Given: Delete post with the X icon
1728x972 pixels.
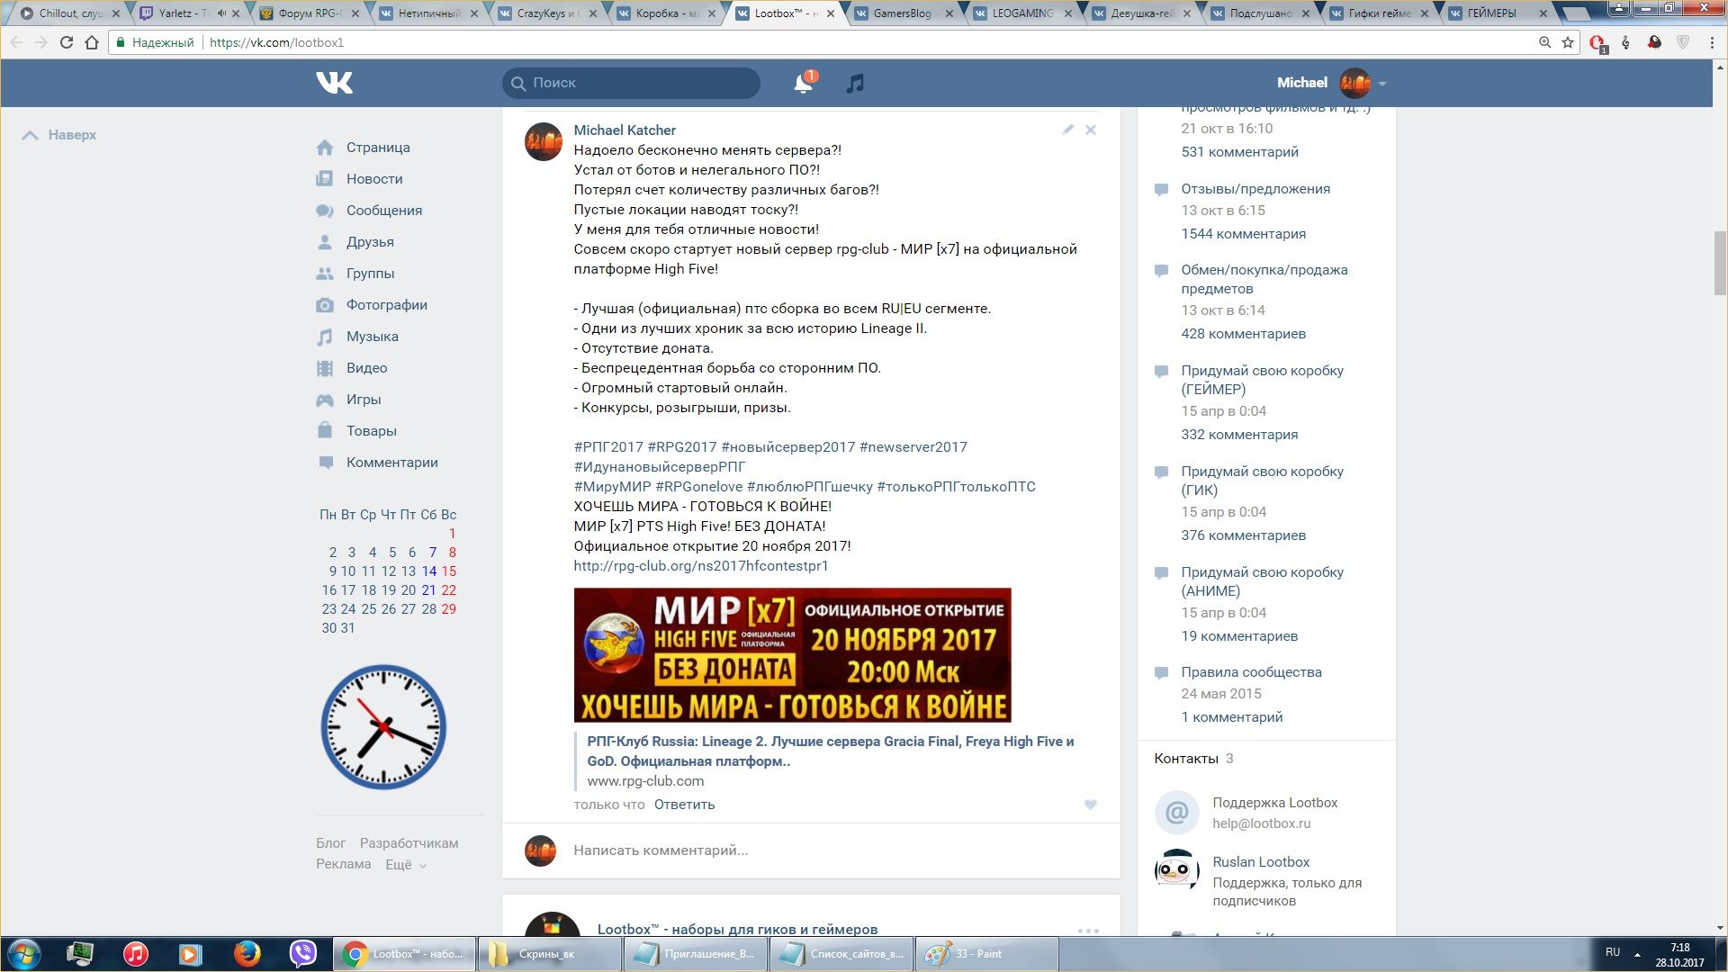Looking at the screenshot, I should [1090, 130].
